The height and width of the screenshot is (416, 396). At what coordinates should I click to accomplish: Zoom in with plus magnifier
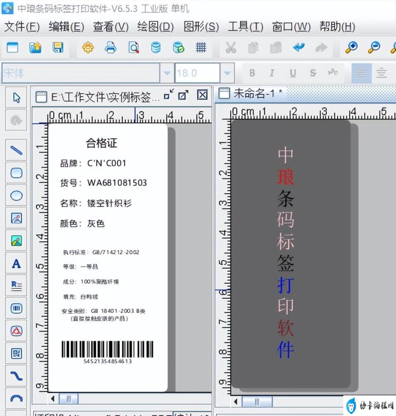(351, 48)
